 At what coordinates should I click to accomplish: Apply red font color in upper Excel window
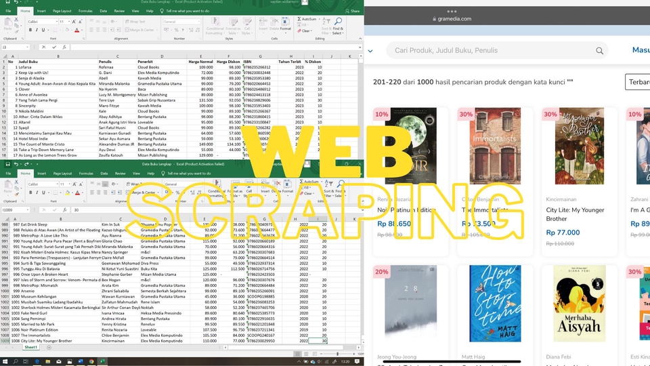(x=77, y=30)
